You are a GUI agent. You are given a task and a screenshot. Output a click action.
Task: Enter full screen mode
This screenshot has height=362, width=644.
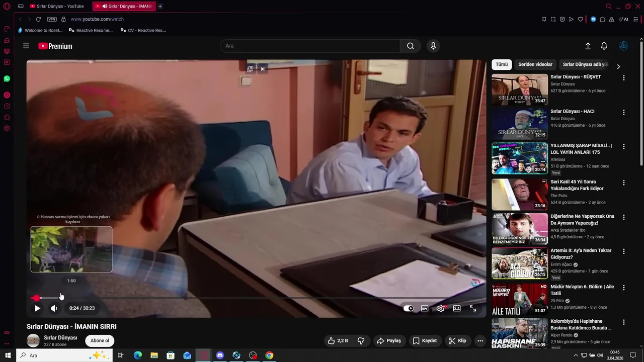tap(473, 309)
